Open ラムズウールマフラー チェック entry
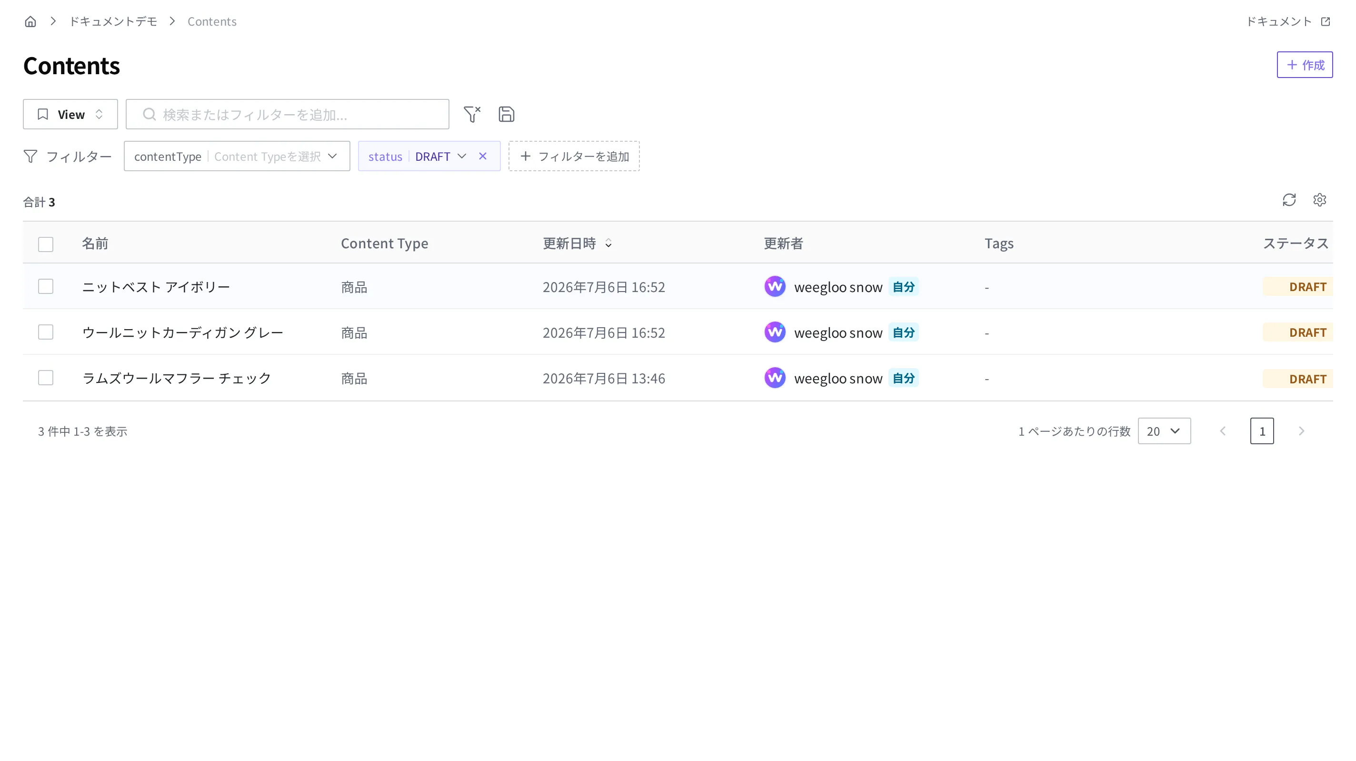The image size is (1356, 761). 176,378
